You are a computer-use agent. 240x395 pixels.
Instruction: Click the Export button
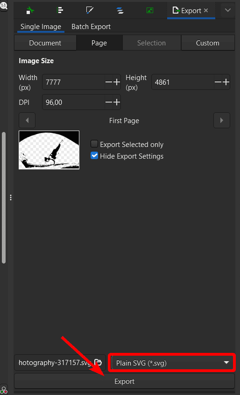[124, 381]
